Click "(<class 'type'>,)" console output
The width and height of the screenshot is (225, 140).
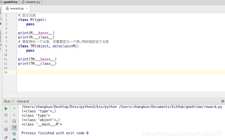pyautogui.click(x=39, y=111)
